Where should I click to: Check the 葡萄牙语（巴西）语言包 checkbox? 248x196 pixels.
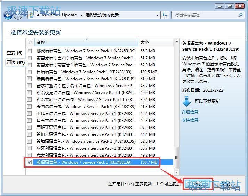pos(30,58)
